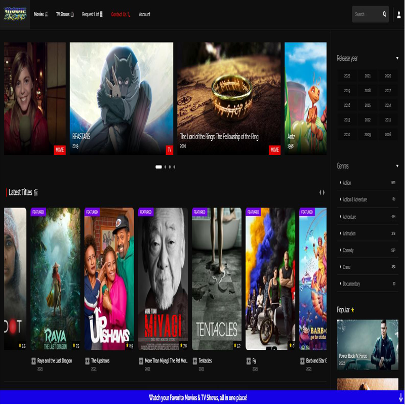Screen dimensions: 405x405
Task: Collapse the Release year section
Action: [397, 58]
